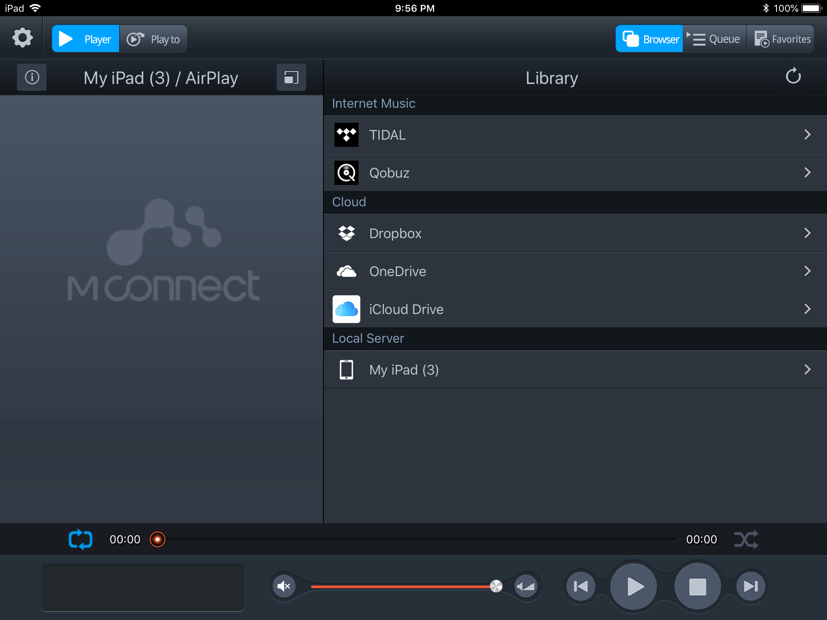Switch to the Play to tab
The height and width of the screenshot is (620, 827).
pyautogui.click(x=153, y=39)
